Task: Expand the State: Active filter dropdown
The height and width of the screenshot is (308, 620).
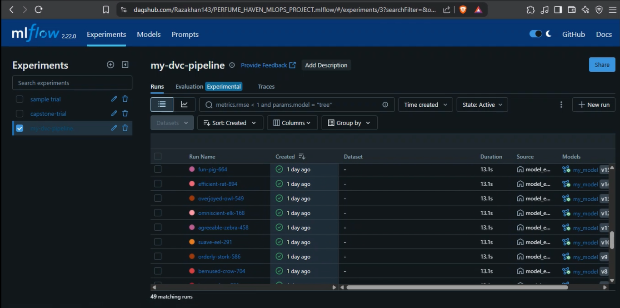Action: click(482, 104)
